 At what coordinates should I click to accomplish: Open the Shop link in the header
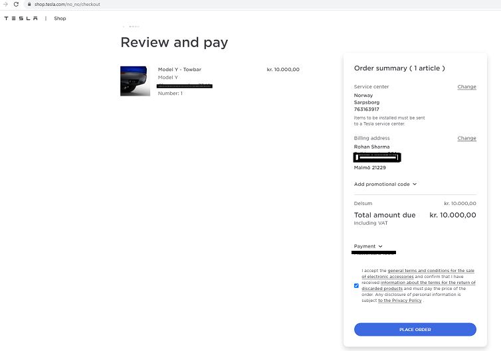coord(60,19)
